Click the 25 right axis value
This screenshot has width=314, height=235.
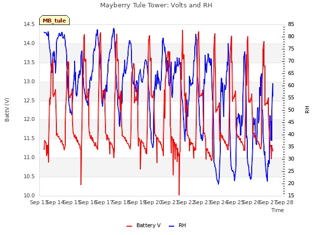point(291,171)
